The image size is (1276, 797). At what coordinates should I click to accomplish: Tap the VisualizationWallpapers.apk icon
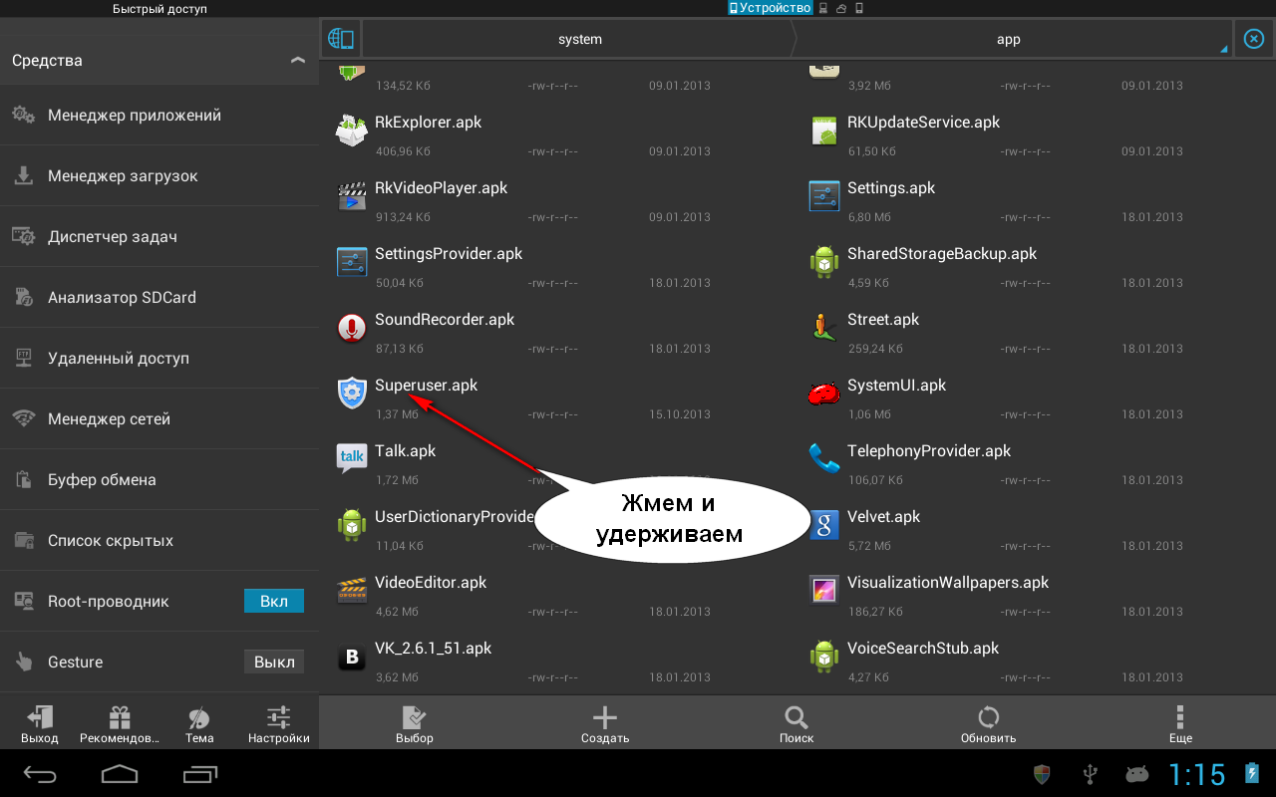tap(823, 591)
